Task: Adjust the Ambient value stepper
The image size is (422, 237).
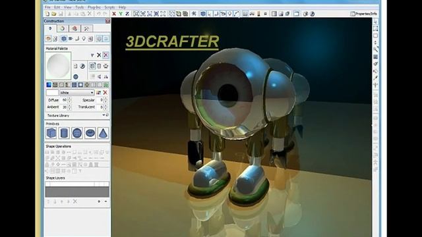Action: pyautogui.click(x=70, y=107)
